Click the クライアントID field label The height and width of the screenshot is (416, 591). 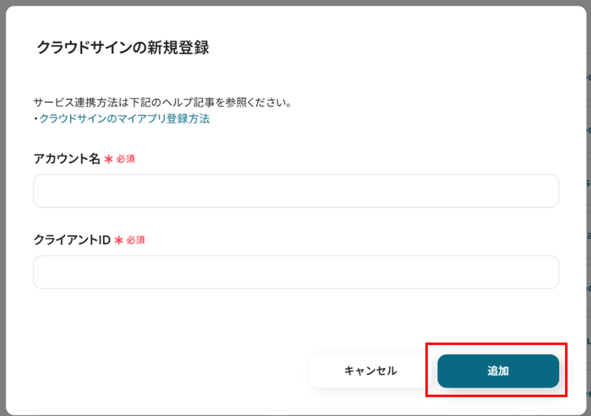click(72, 240)
